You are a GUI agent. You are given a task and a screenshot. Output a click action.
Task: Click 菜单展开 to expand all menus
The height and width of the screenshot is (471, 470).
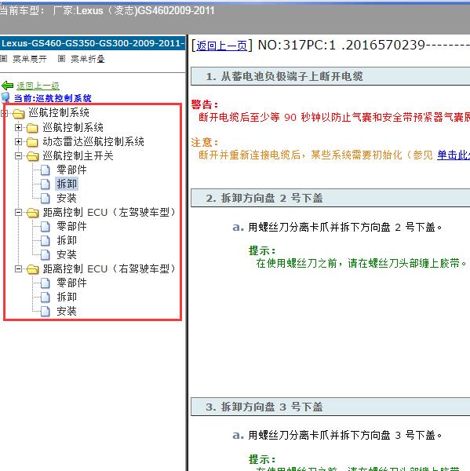pyautogui.click(x=30, y=59)
